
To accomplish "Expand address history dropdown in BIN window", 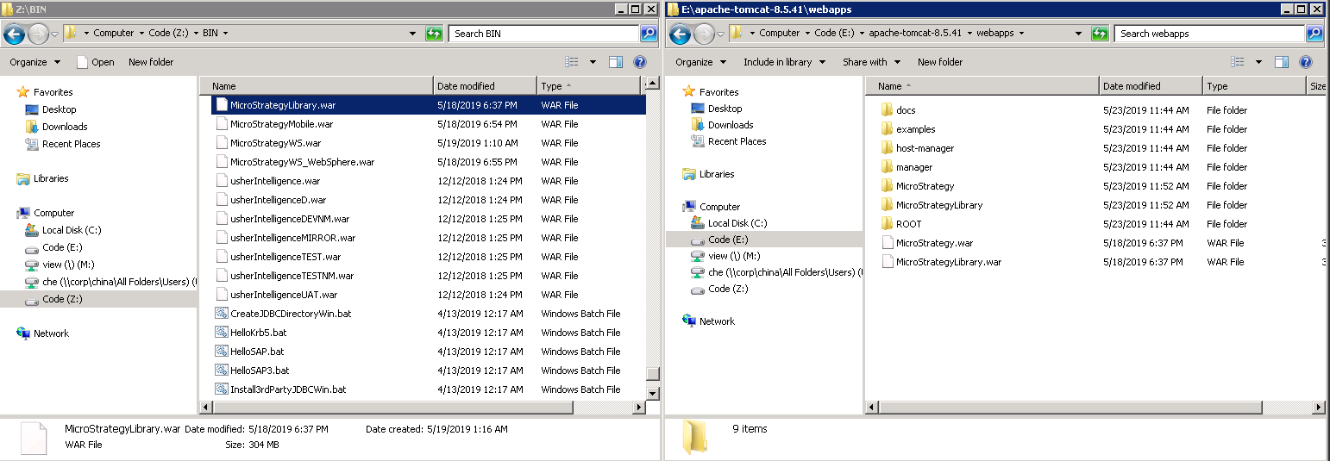I will 413,34.
